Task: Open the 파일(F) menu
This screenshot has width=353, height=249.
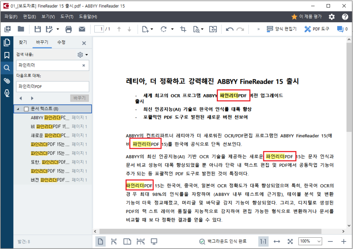Action: [11, 17]
